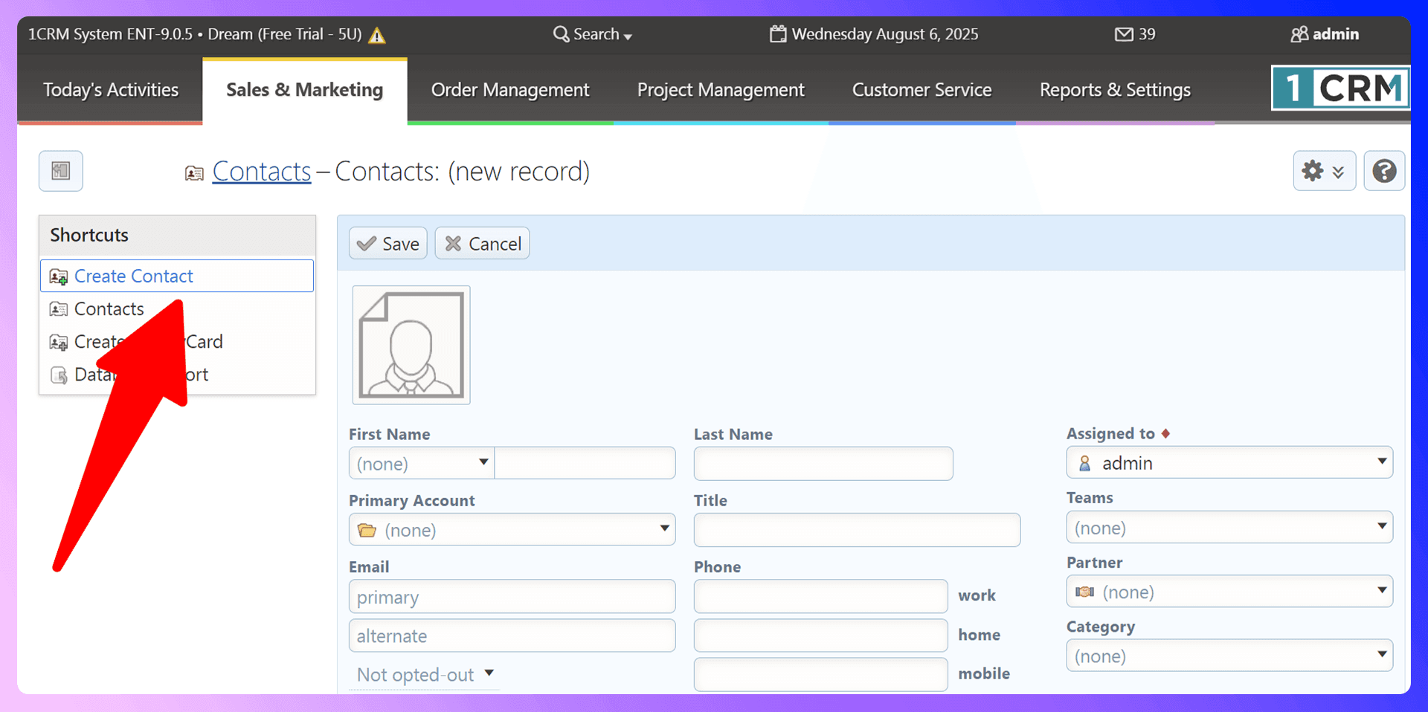Click the folder icon in Primary Account
1428x712 pixels.
(x=367, y=530)
